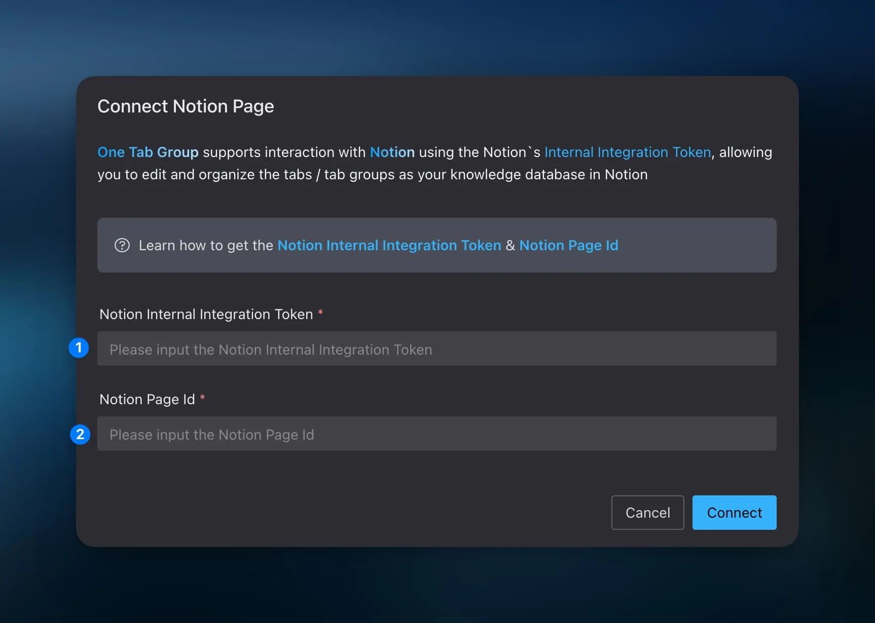Click the red asterisk beside Notion Internal Integration Token

[320, 313]
